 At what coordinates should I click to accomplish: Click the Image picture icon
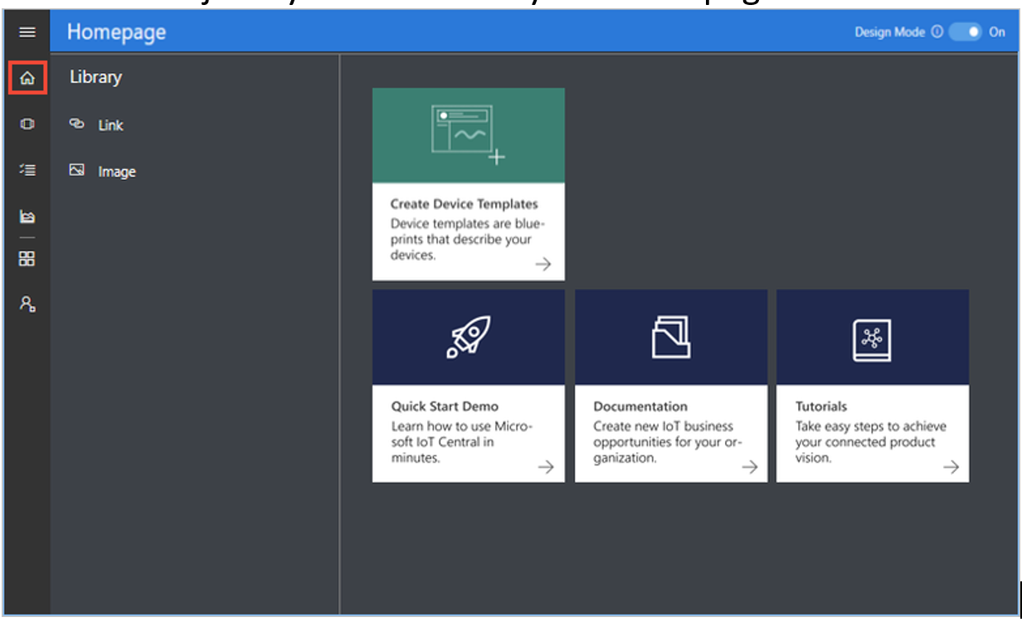77,170
